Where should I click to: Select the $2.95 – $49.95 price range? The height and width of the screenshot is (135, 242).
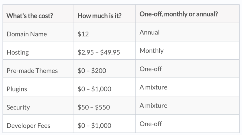[x=99, y=52]
